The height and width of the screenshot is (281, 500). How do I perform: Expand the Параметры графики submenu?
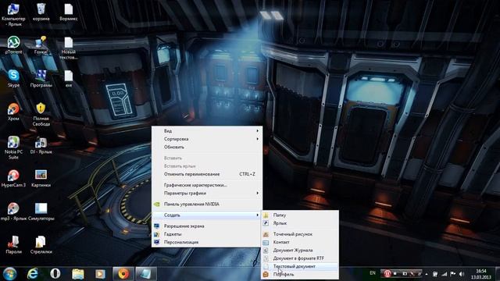click(x=207, y=193)
